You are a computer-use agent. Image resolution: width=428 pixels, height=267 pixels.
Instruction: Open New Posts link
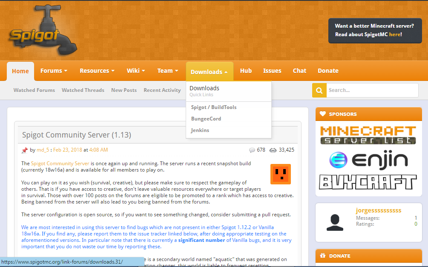pos(124,90)
